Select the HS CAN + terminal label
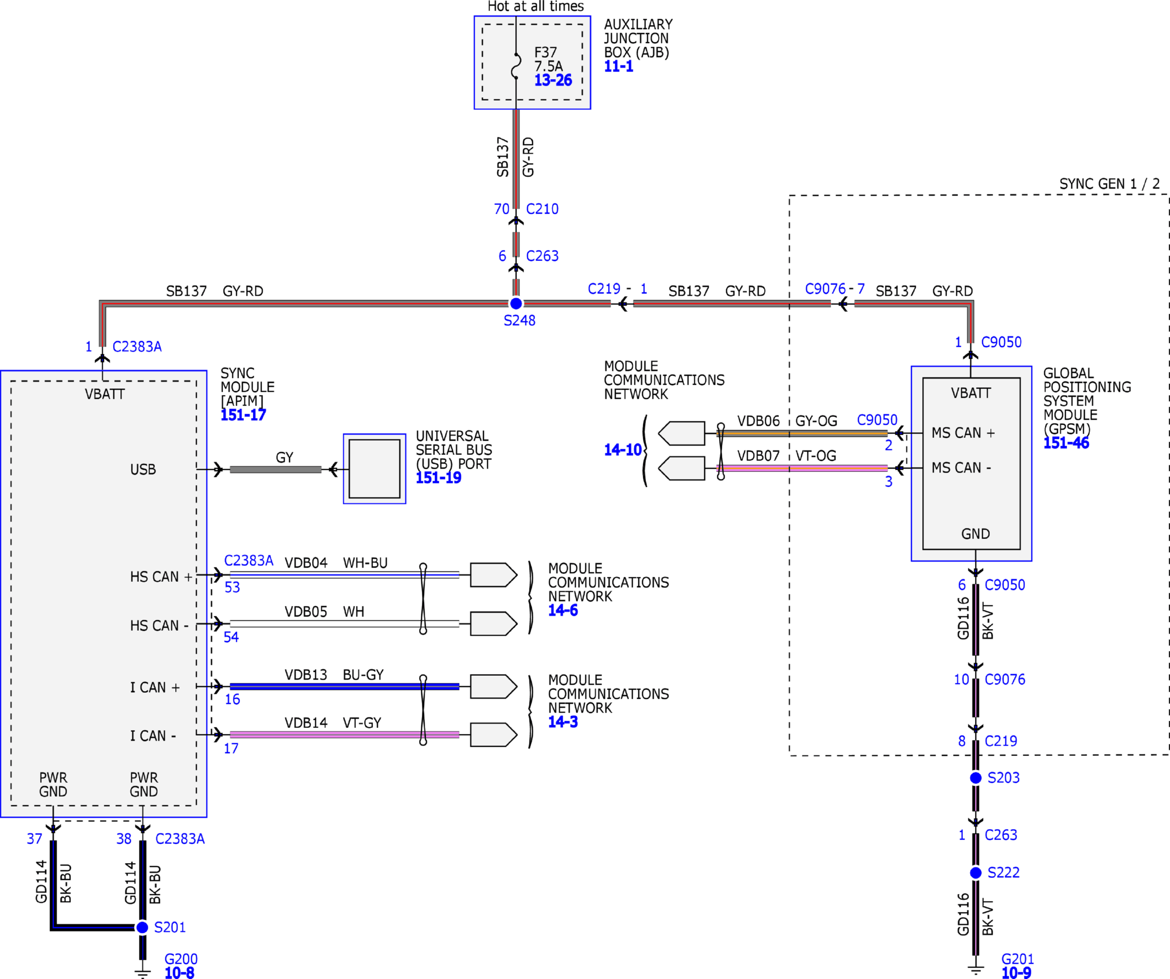Viewport: 1170px width, 979px height. (161, 577)
